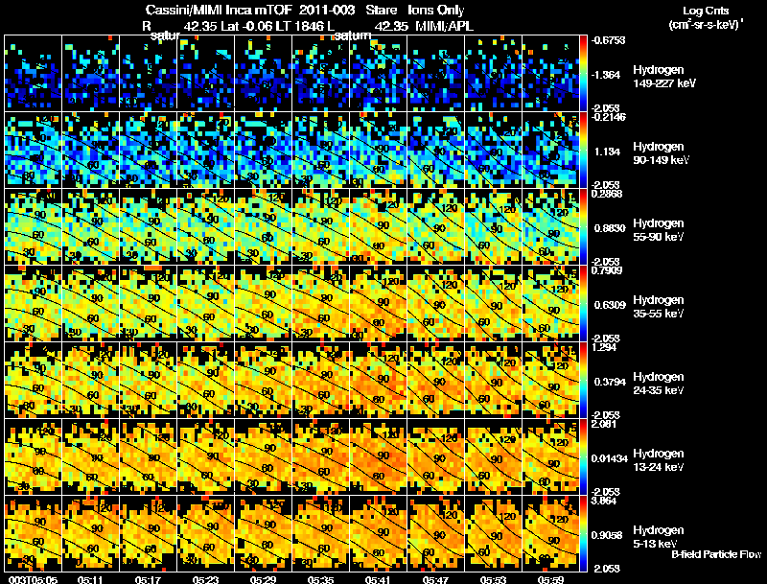Click the 0.6309 colorbar value
The width and height of the screenshot is (767, 584).
coord(610,305)
